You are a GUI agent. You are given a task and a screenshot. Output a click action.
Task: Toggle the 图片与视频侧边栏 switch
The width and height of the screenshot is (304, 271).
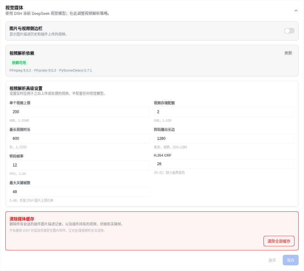(x=289, y=31)
